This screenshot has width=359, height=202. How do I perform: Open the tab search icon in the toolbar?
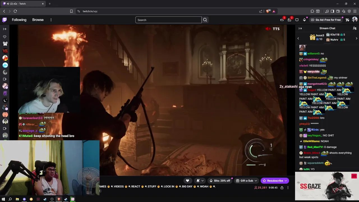(318, 11)
